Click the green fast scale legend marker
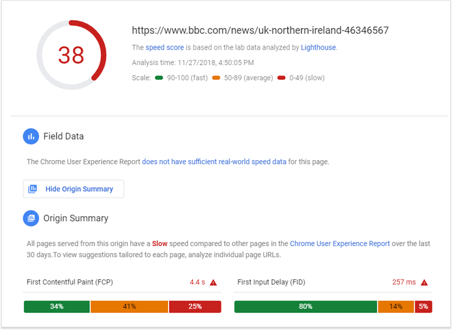Image resolution: width=452 pixels, height=330 pixels. [x=159, y=78]
